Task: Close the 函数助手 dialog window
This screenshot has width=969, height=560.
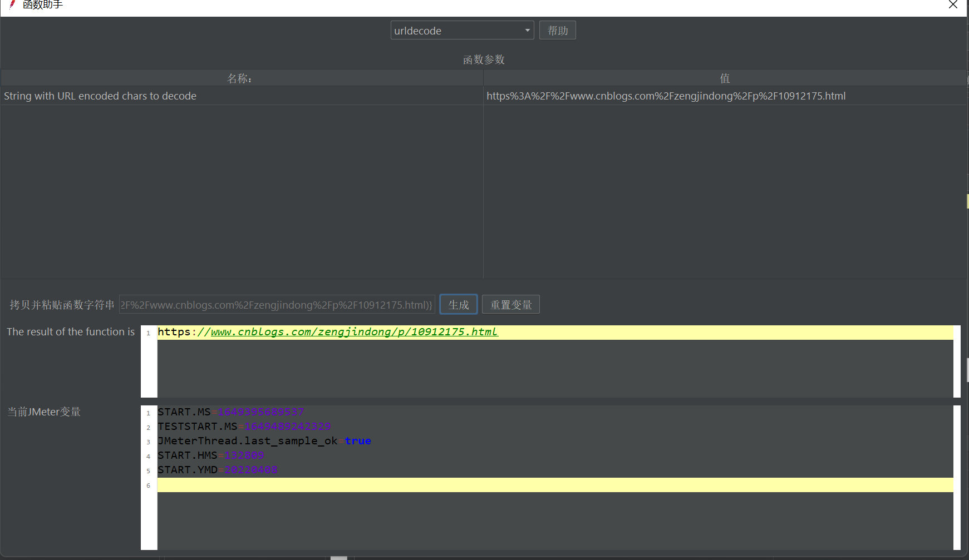Action: (953, 5)
